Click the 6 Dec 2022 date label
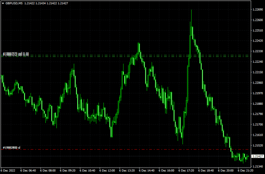Image resolution: width=265 pixels, height=174 pixels. (x=8, y=171)
